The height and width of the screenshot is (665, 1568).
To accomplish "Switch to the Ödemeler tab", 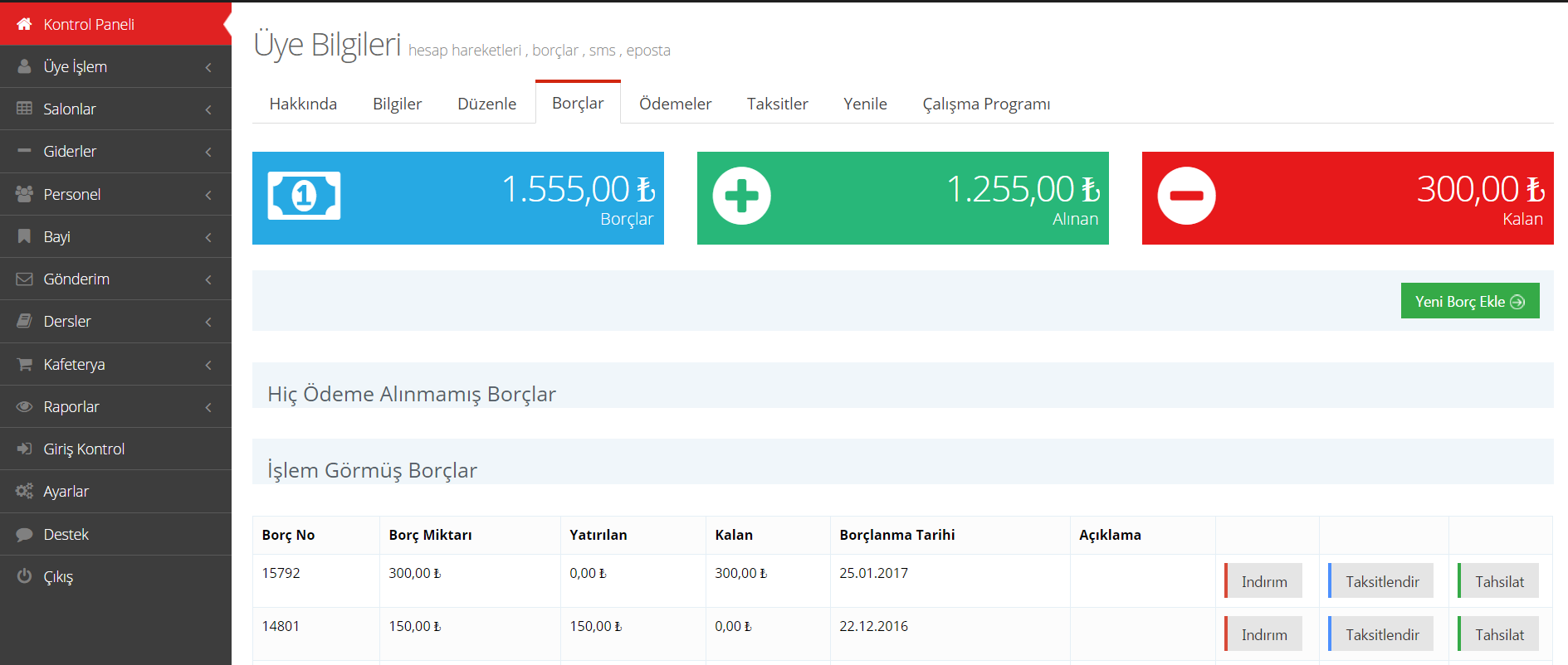I will click(675, 104).
